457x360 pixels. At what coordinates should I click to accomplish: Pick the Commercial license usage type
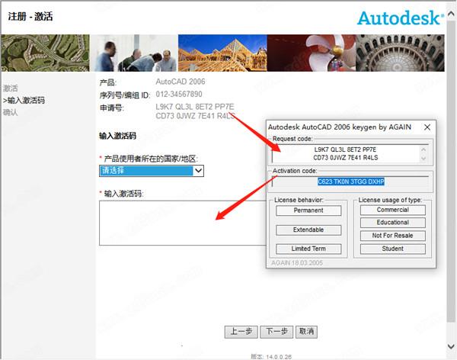pos(392,210)
